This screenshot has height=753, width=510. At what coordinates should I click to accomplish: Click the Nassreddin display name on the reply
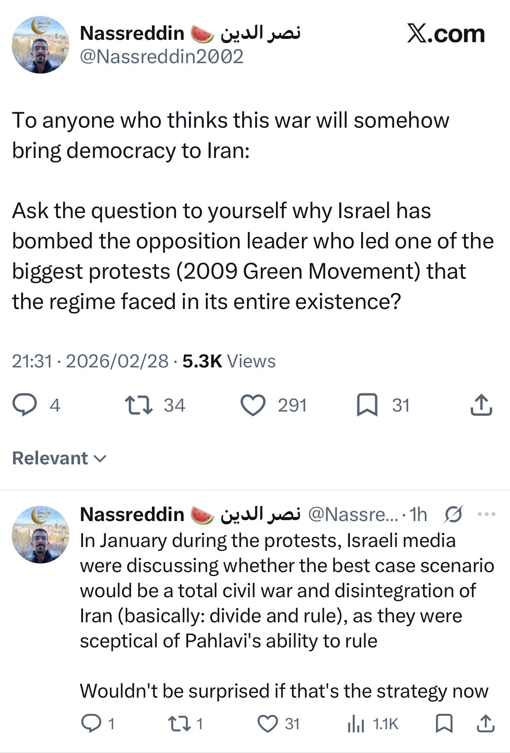coord(132,514)
